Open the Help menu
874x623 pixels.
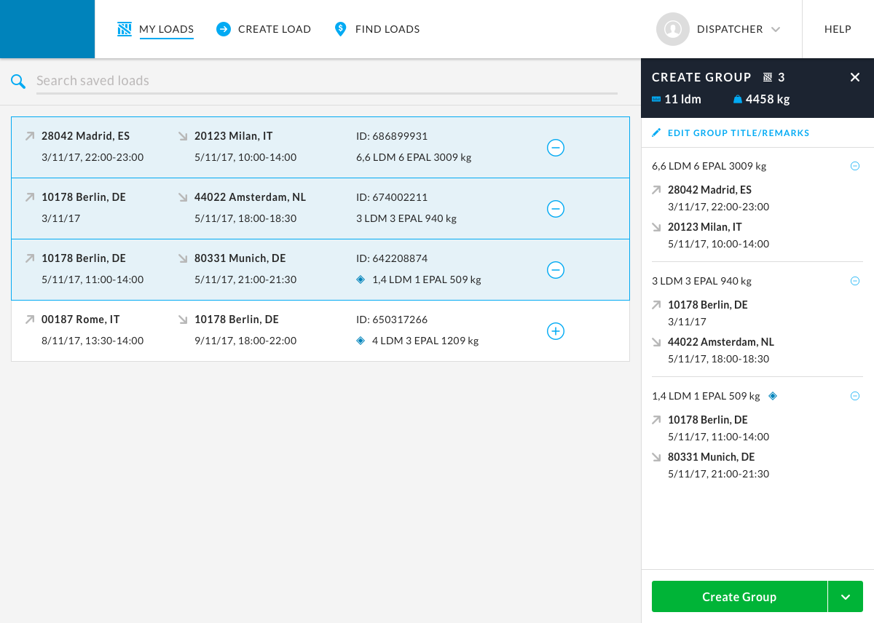click(x=838, y=29)
